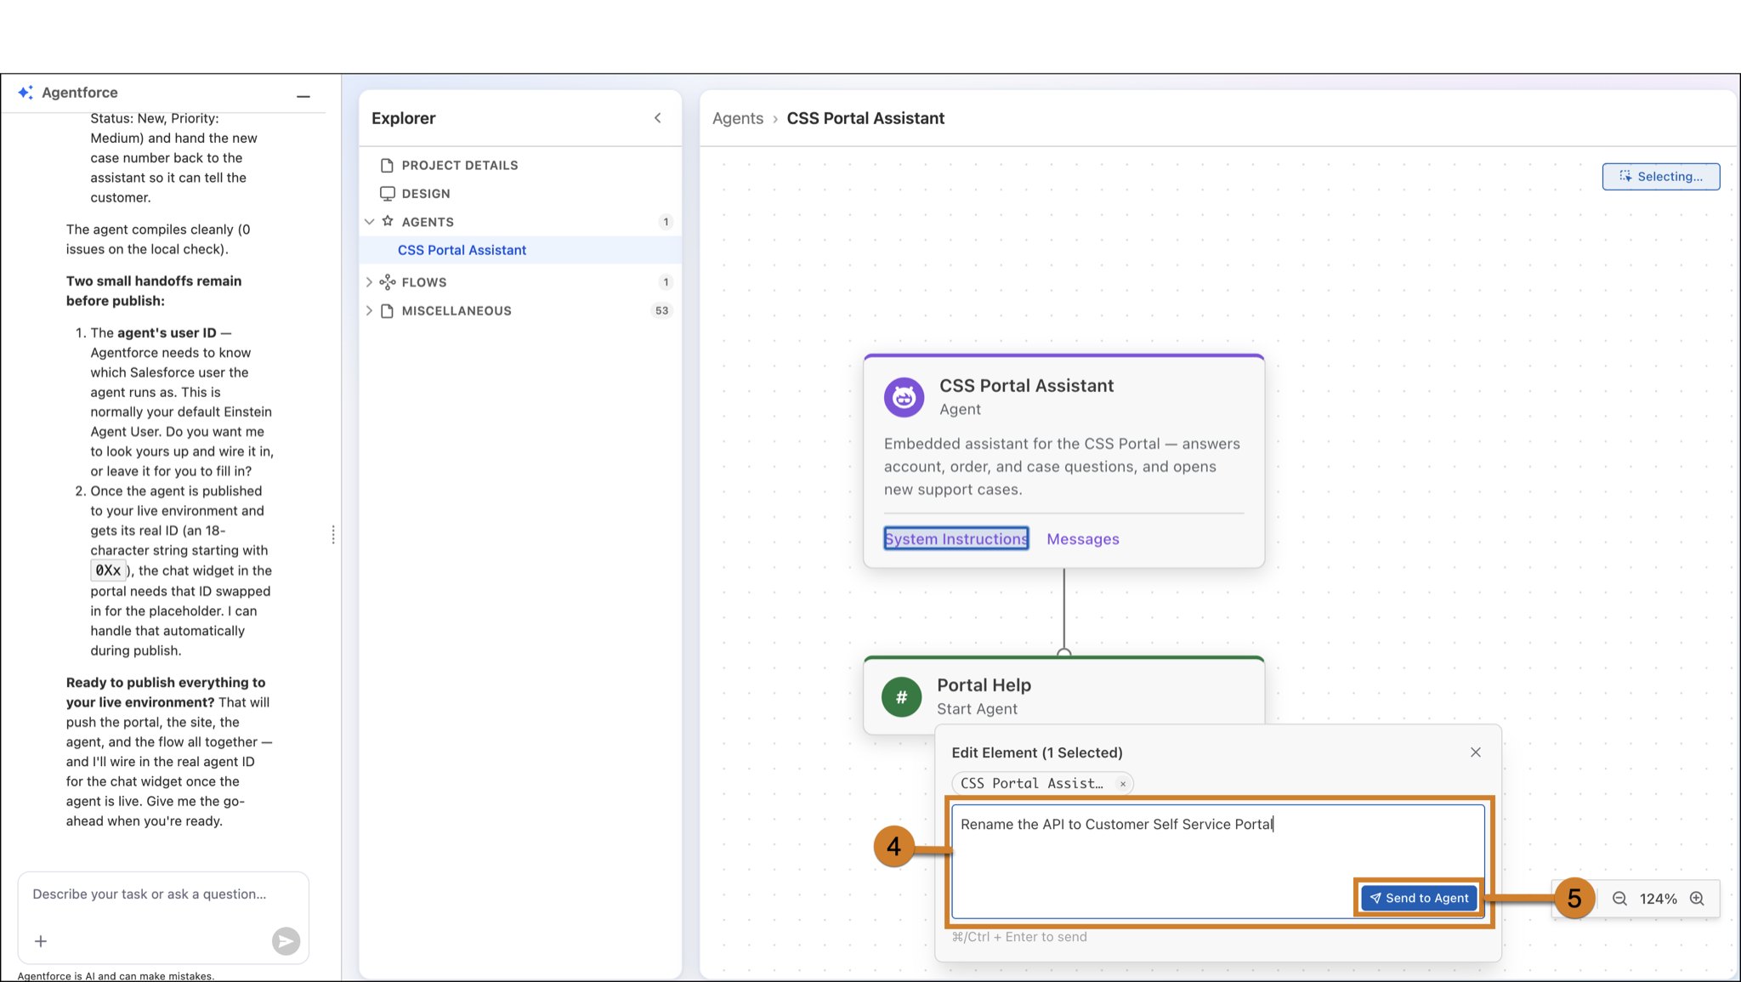Add an attachment with the plus icon
This screenshot has height=982, width=1741.
click(41, 941)
